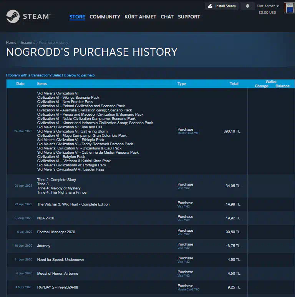Click the Total column header
The width and height of the screenshot is (295, 297).
pos(234,84)
